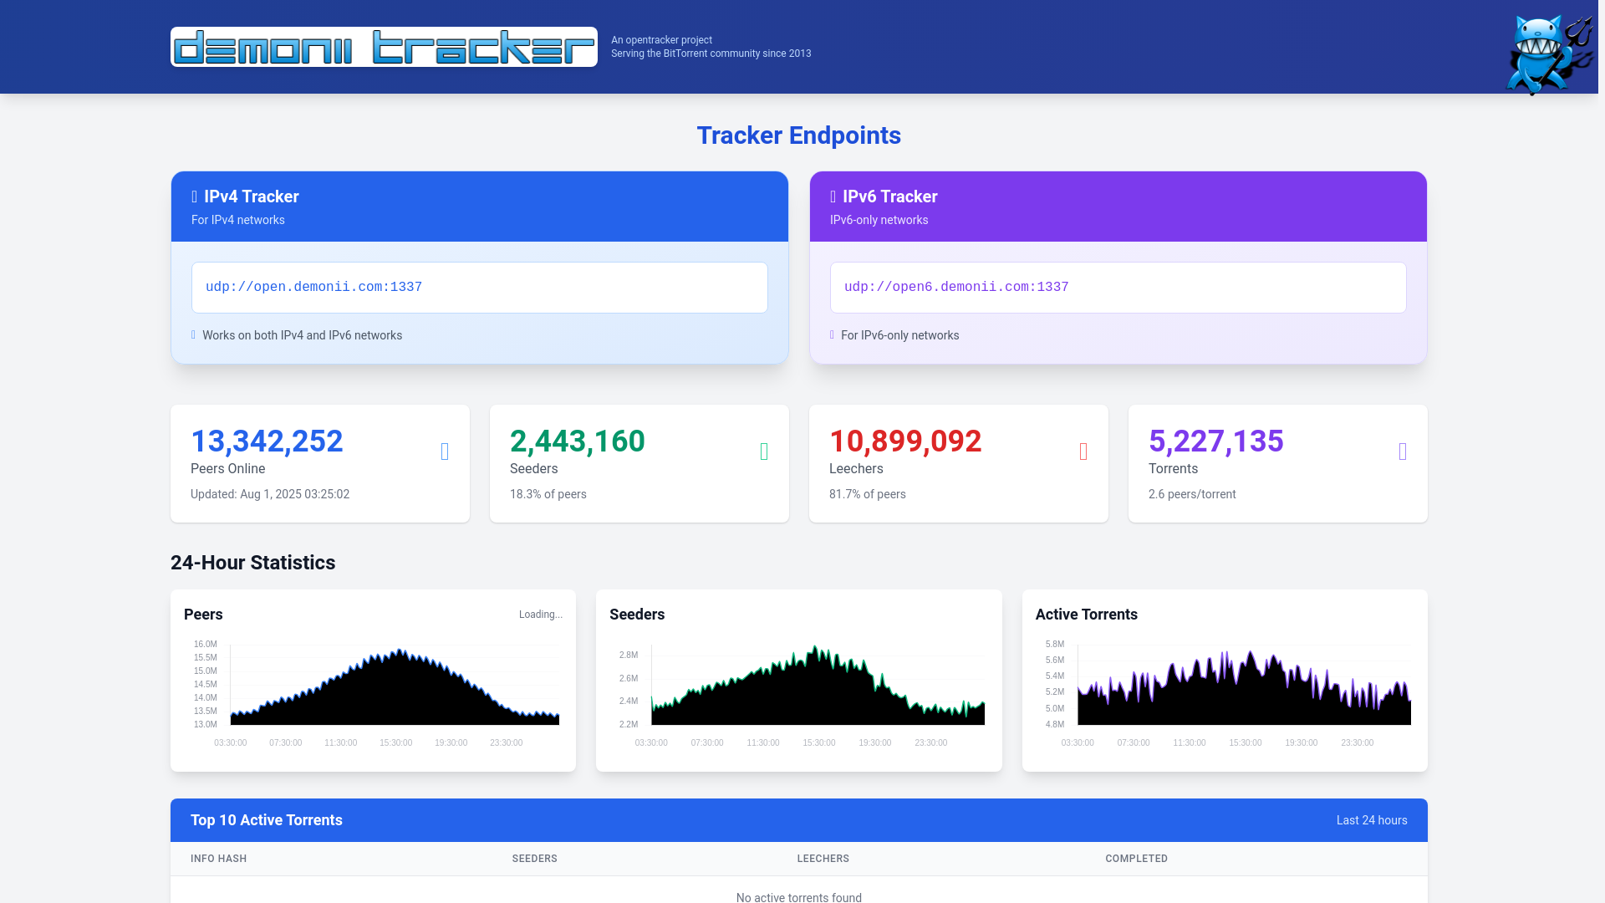Viewport: 1605px width, 903px height.
Task: Click the '18.3% of peers' text
Action: pyautogui.click(x=548, y=494)
